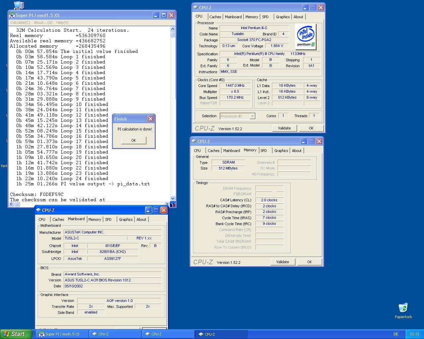
Task: Click Validate in the CPU-Z Memory window
Action: pyautogui.click(x=283, y=262)
